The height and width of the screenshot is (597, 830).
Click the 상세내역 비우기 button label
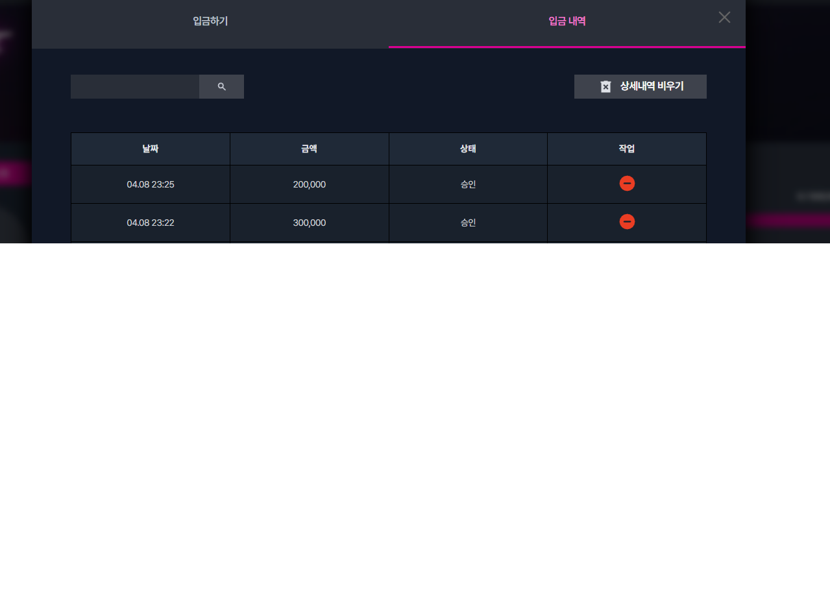(x=652, y=86)
